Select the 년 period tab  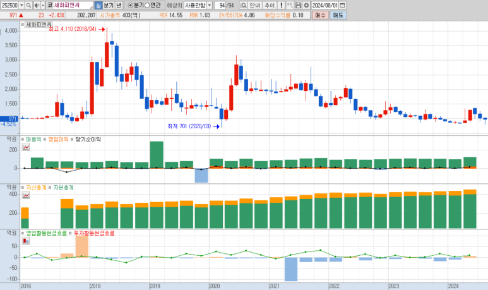click(x=119, y=5)
